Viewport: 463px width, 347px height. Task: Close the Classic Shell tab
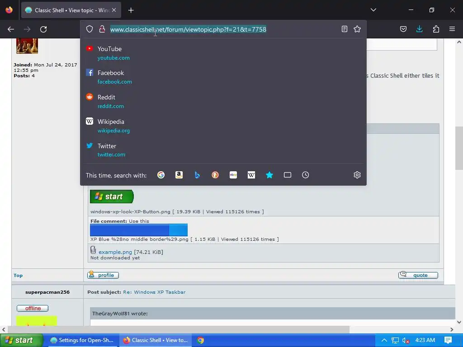pos(114,10)
